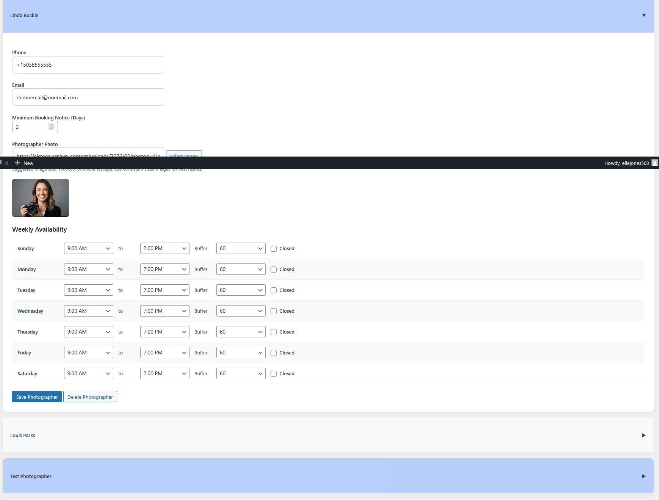Click the photographer photo thumbnail
659x500 pixels.
click(x=41, y=198)
